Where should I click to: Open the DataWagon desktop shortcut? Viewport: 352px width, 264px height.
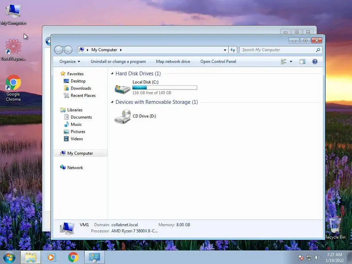(x=13, y=49)
